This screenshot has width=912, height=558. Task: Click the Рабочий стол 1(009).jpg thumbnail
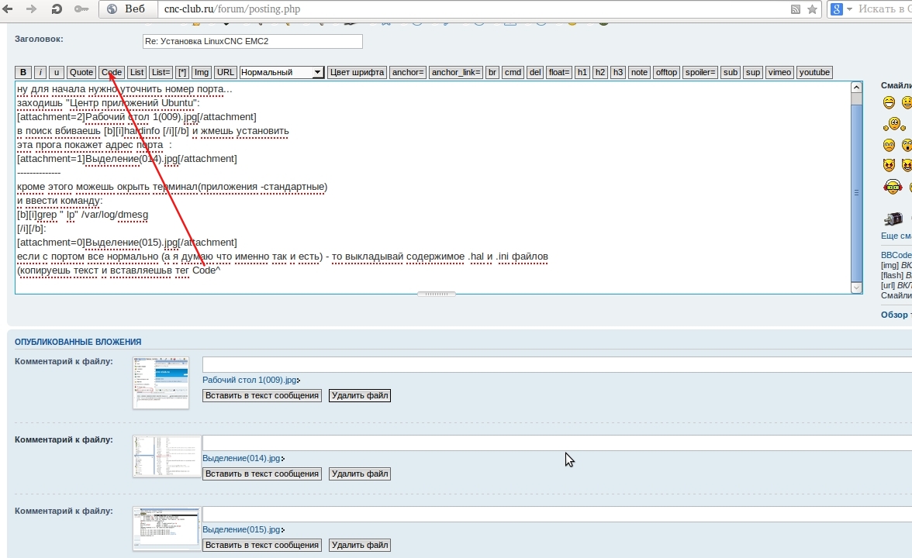point(161,383)
